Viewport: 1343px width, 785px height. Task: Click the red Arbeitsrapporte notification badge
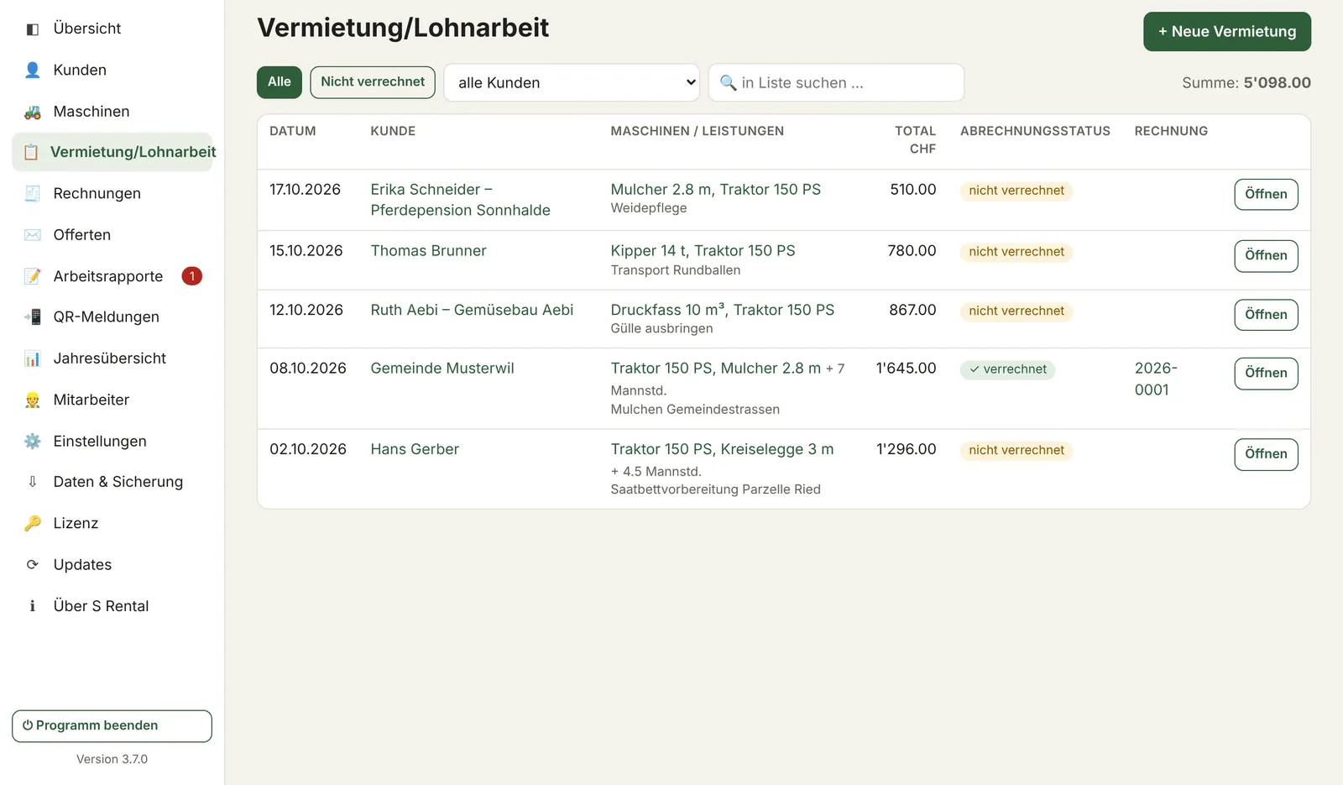coord(192,276)
